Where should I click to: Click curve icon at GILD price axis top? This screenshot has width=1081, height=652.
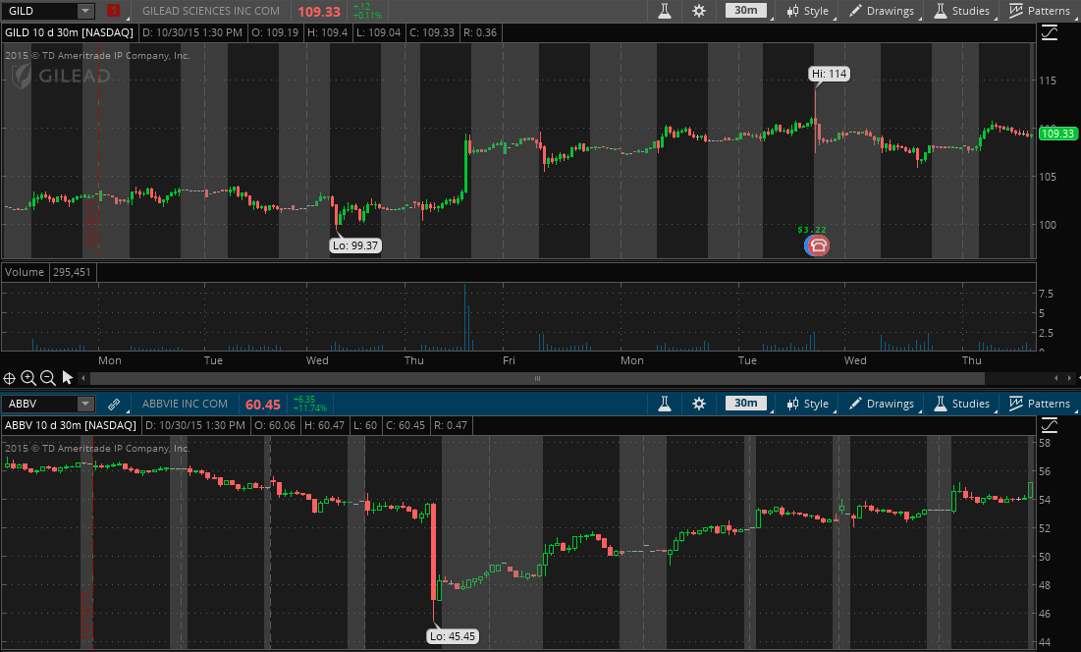[x=1050, y=32]
